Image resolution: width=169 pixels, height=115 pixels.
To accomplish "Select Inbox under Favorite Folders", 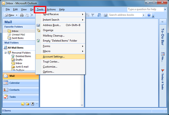I will click(19, 31).
